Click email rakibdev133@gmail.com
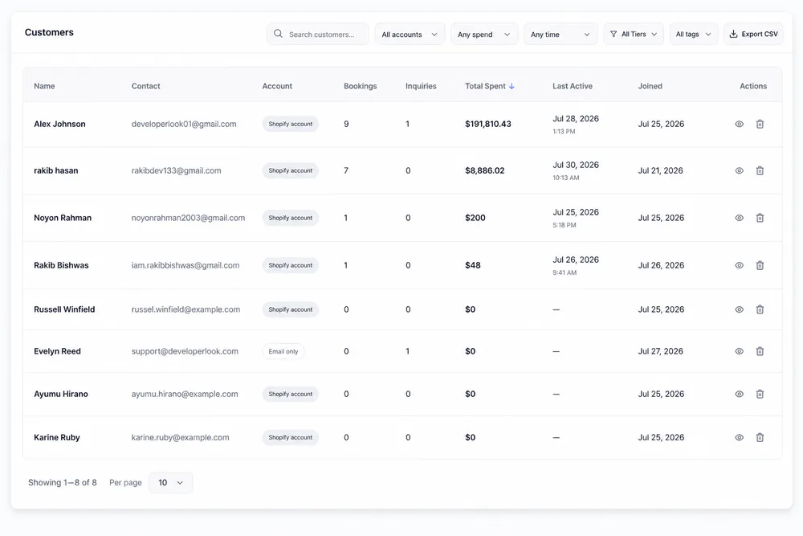The height and width of the screenshot is (536, 803). [x=176, y=170]
